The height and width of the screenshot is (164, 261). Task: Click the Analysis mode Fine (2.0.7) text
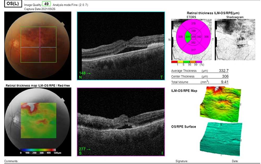tap(70, 5)
